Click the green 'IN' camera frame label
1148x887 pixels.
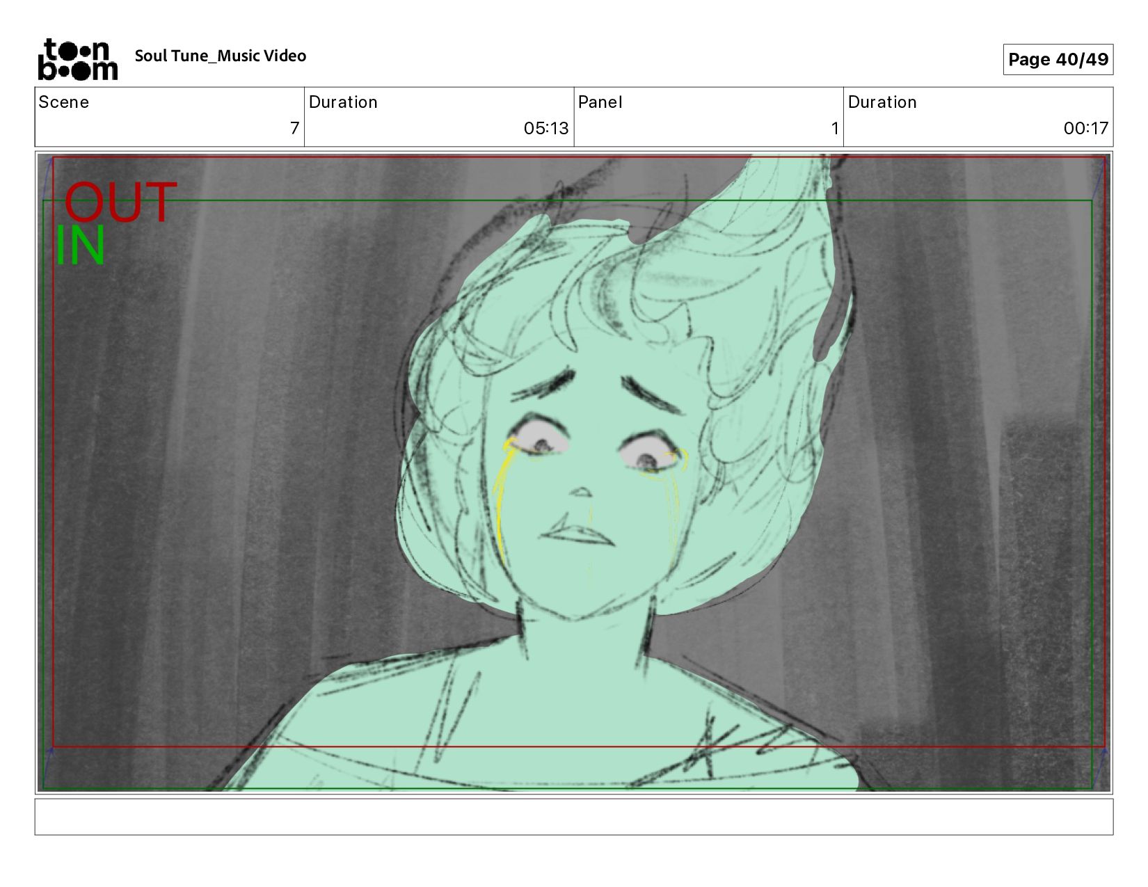pyautogui.click(x=80, y=246)
